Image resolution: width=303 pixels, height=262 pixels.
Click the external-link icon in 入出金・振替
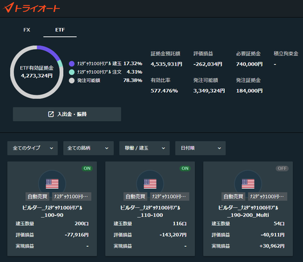[50, 114]
